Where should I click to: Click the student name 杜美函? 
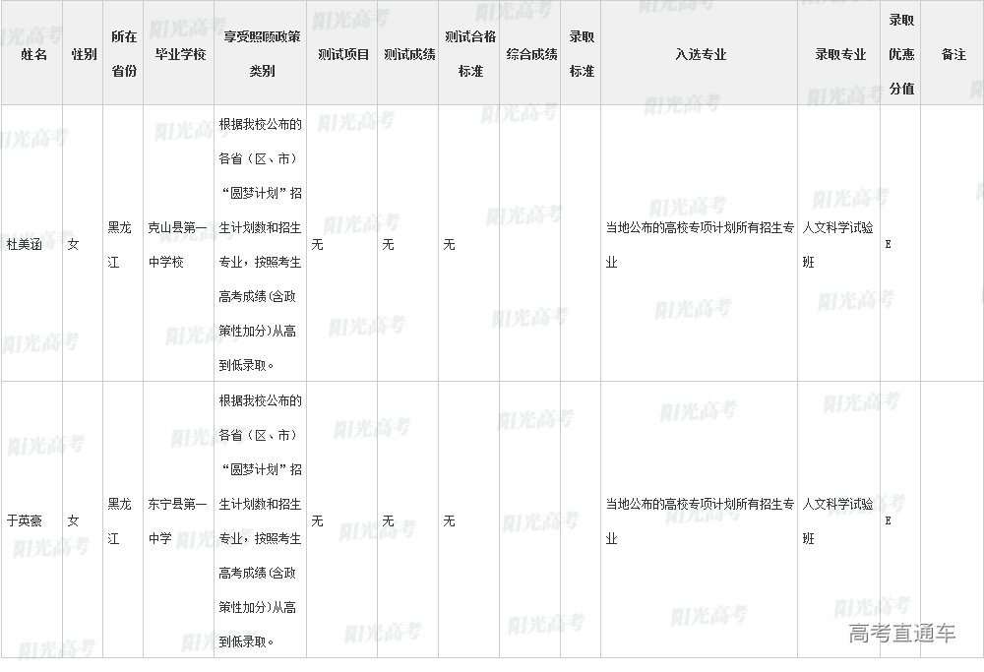point(26,244)
